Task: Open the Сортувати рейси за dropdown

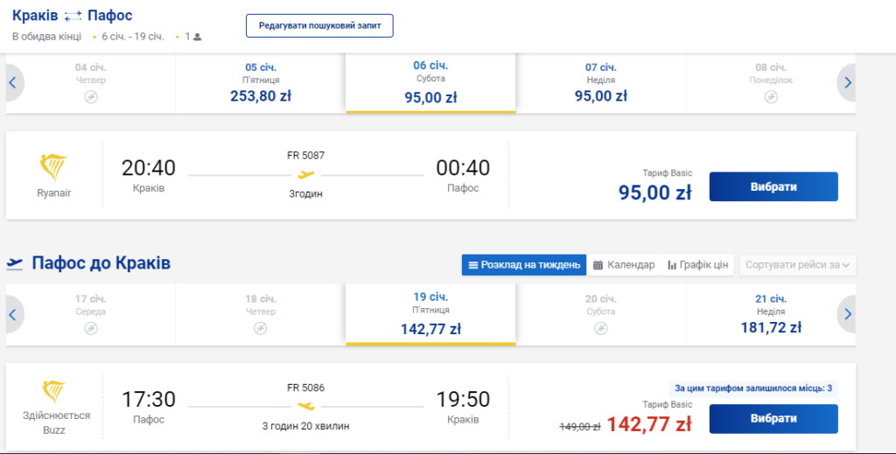Action: point(797,265)
